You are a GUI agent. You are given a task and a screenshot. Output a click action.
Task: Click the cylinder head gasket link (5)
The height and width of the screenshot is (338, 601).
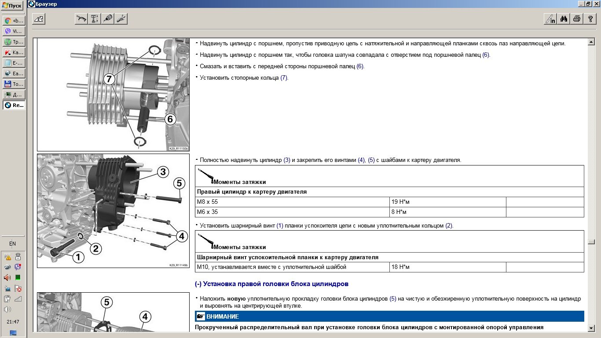click(393, 299)
